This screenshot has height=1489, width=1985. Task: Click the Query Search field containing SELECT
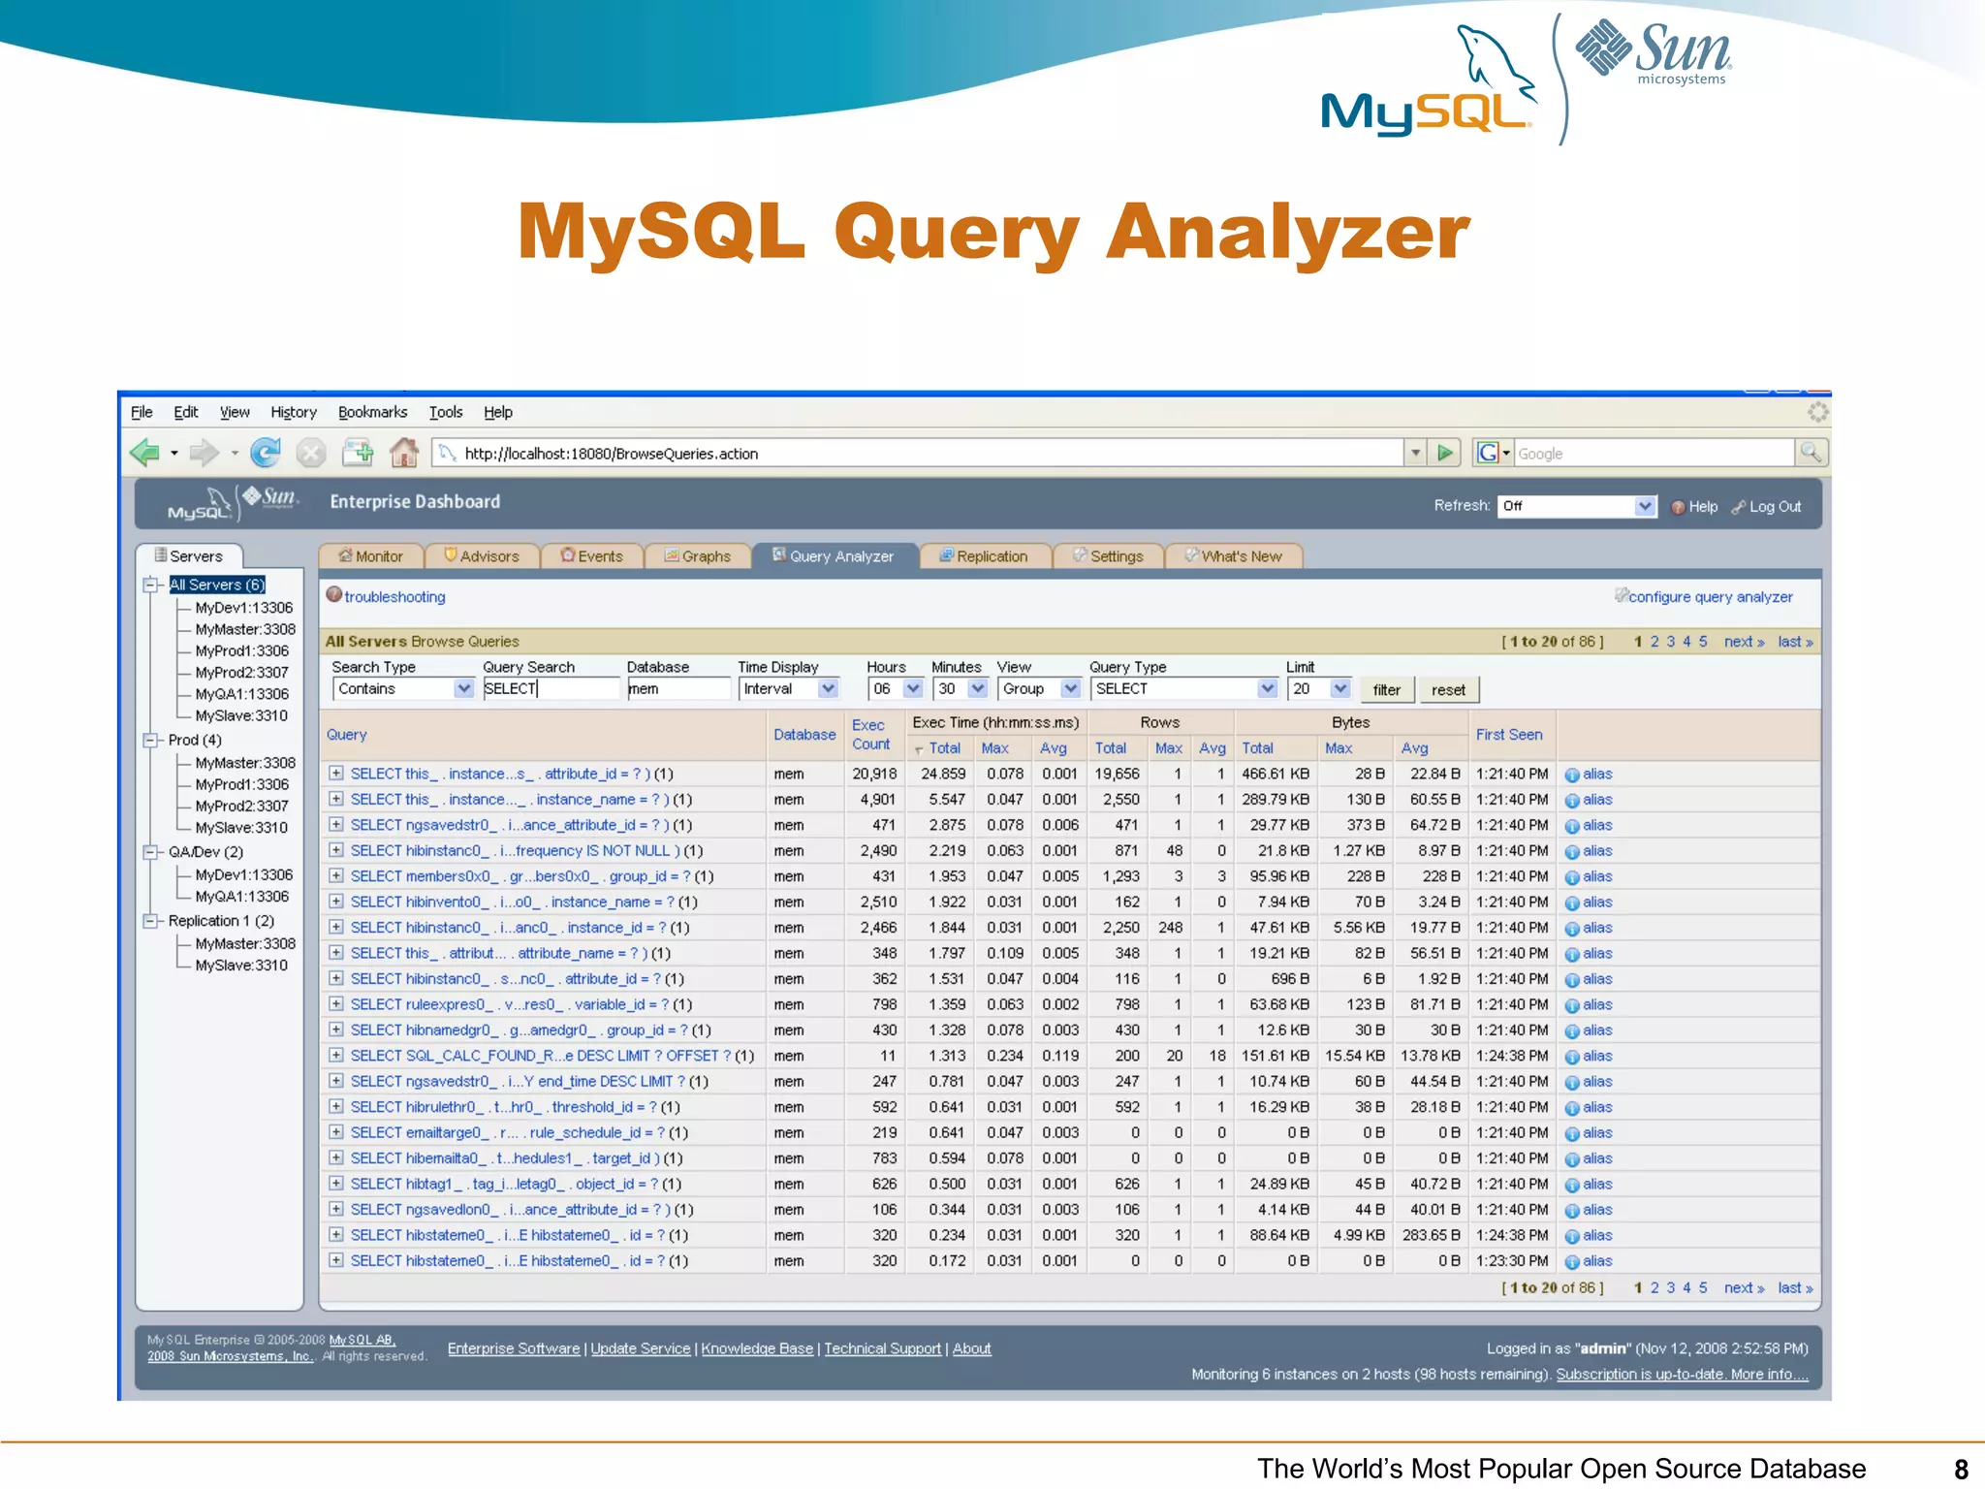(x=551, y=688)
